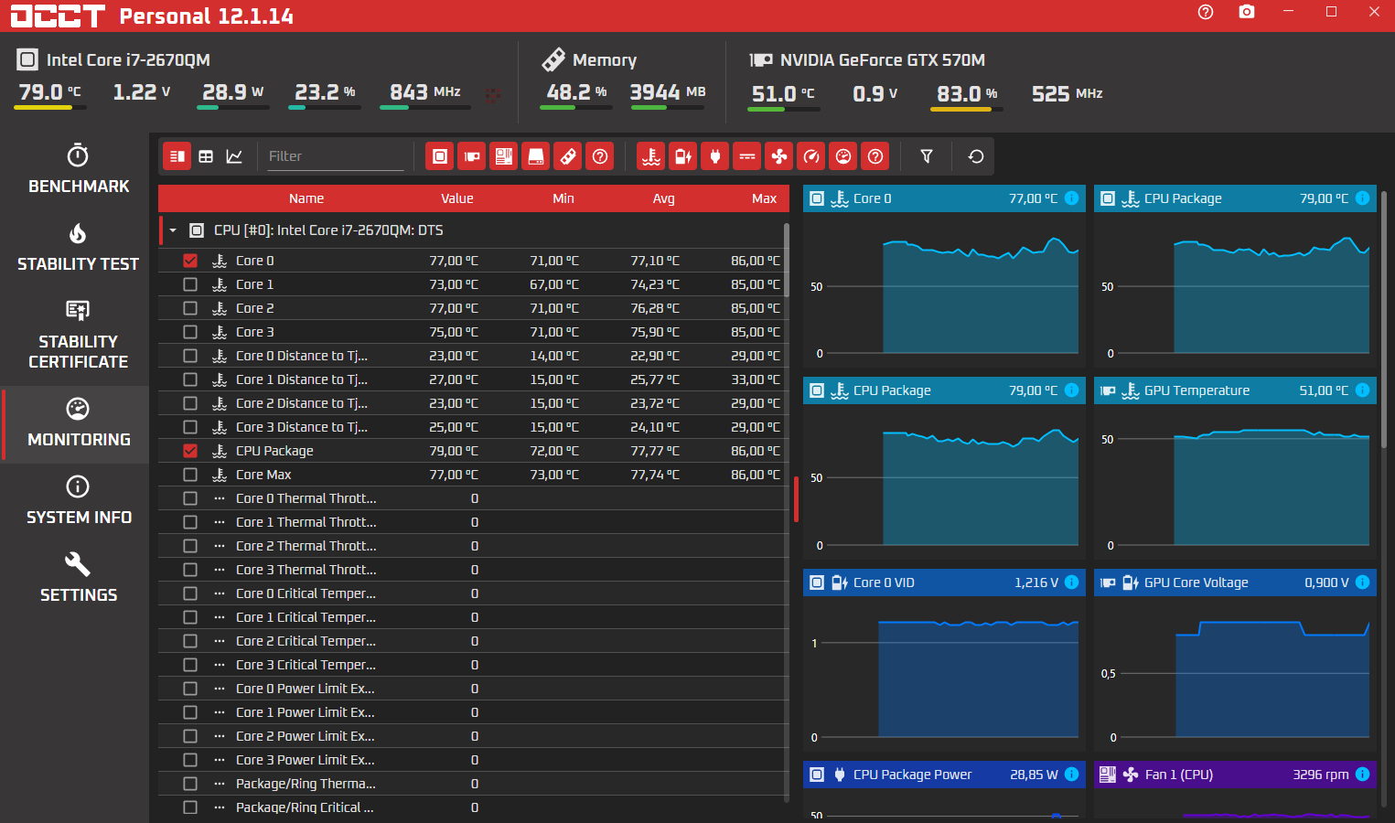The height and width of the screenshot is (823, 1395).
Task: Take a screenshot with the camera icon
Action: 1247,12
